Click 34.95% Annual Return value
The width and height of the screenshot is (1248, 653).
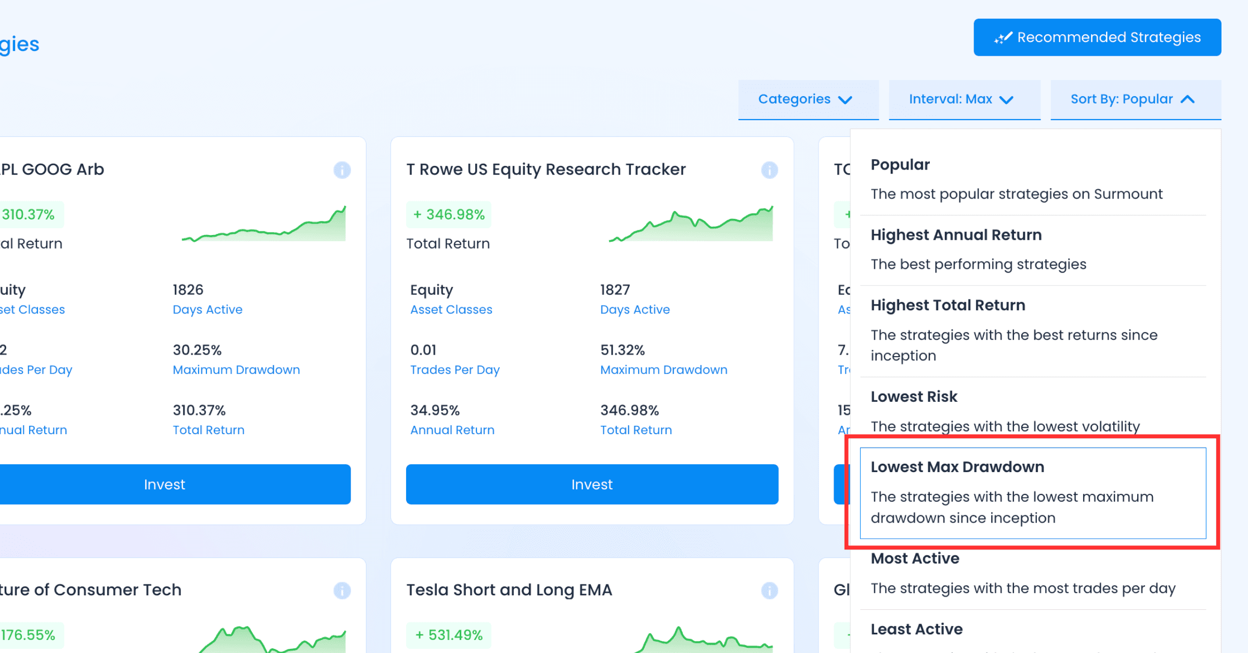point(435,411)
